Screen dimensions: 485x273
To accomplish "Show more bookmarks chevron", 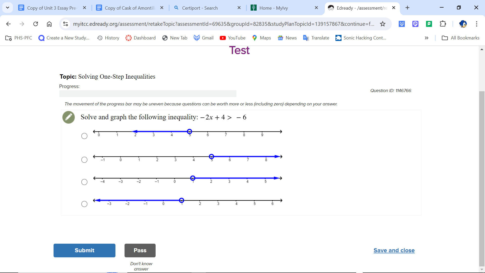I will point(427,38).
